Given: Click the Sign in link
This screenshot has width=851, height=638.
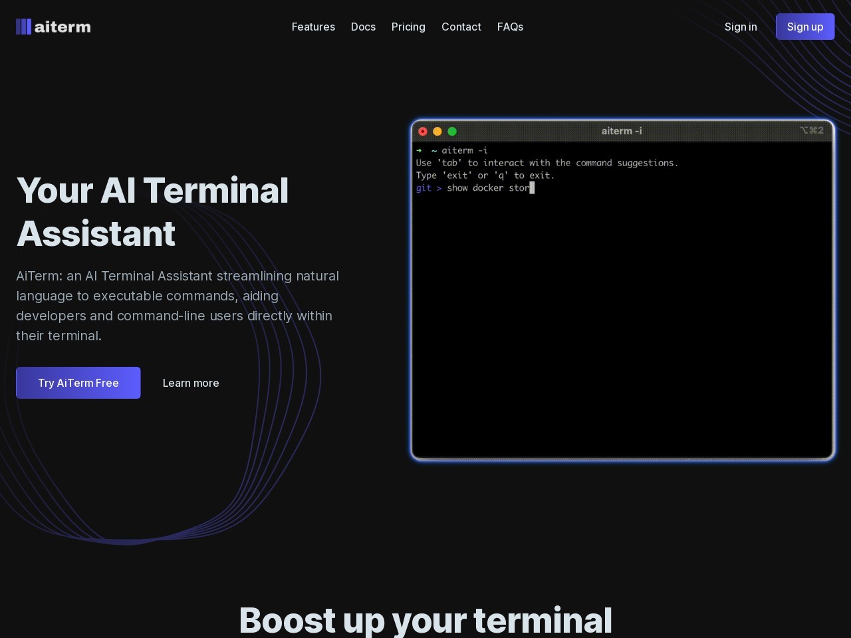Looking at the screenshot, I should (x=741, y=27).
